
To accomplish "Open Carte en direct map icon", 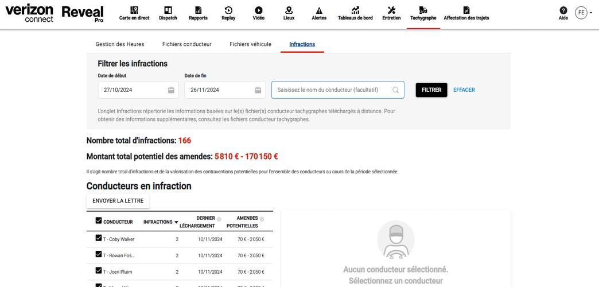I will [x=134, y=10].
